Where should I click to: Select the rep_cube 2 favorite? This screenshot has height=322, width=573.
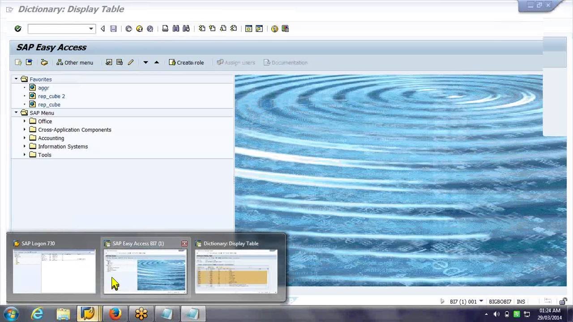coord(51,96)
